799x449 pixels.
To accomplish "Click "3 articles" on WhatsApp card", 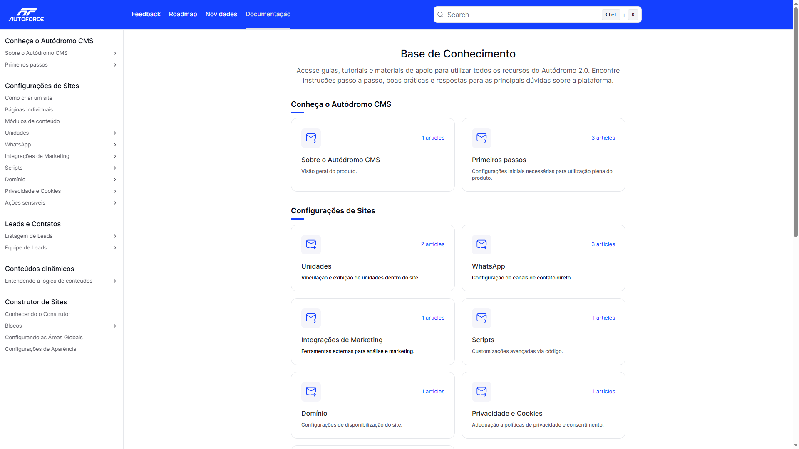I will click(x=603, y=244).
